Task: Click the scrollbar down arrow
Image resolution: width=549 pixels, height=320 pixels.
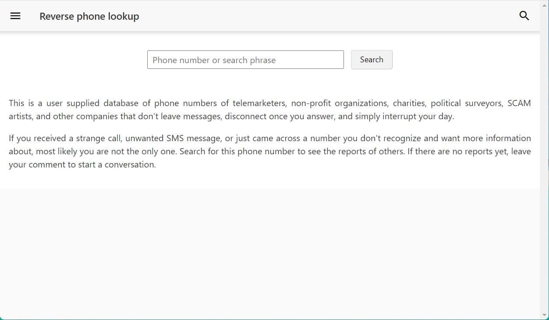Action: (545, 315)
